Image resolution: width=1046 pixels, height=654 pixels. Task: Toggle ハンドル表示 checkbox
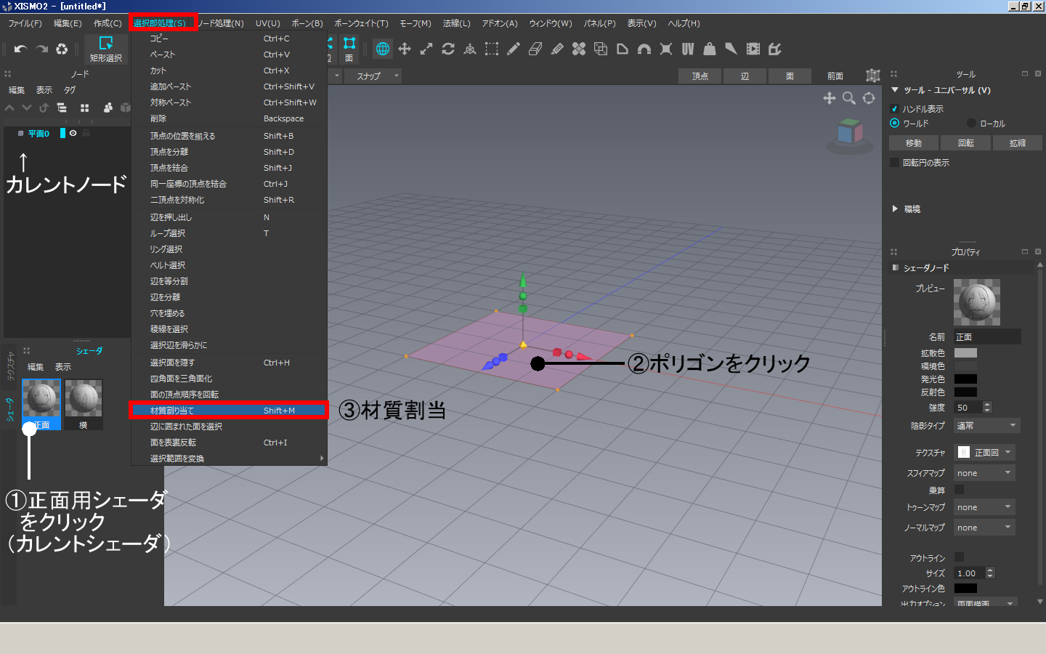click(895, 108)
